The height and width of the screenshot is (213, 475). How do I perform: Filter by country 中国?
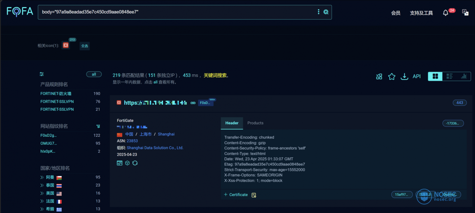click(x=129, y=134)
